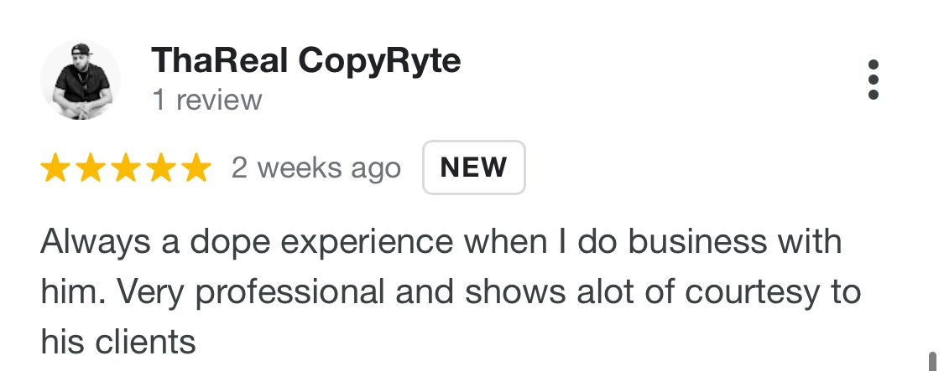Click the word "Very" in the review

coord(148,292)
